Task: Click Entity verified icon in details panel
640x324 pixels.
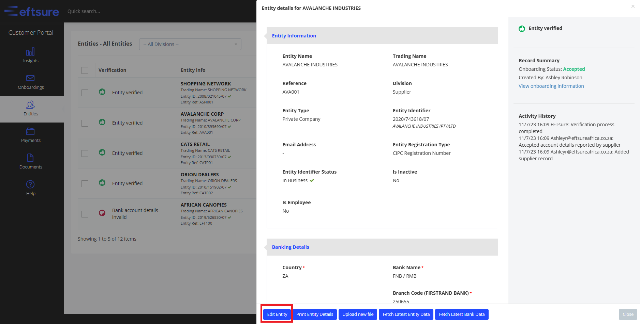Action: [522, 29]
